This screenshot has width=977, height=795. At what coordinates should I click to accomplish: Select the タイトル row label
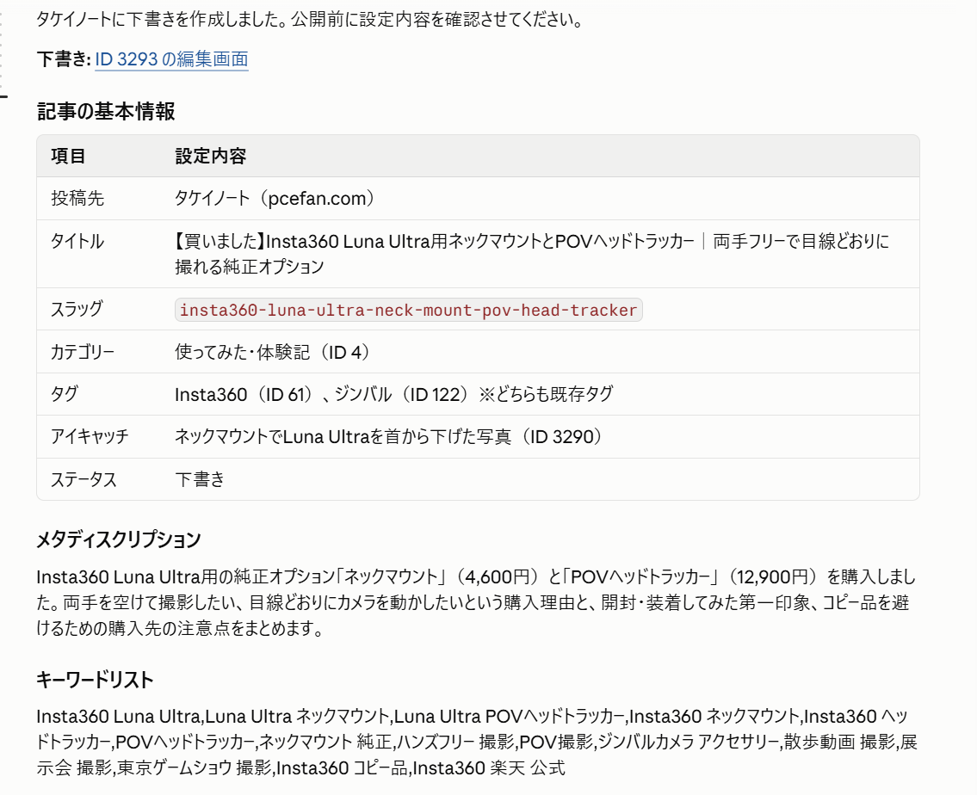(77, 241)
